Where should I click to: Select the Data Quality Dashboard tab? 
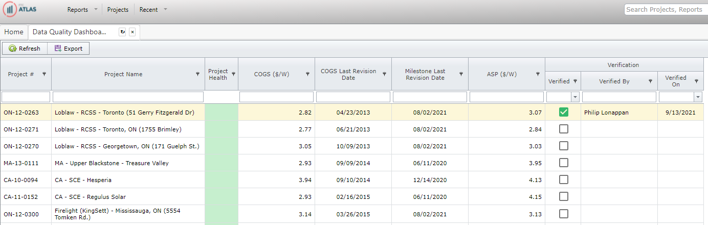(x=70, y=32)
